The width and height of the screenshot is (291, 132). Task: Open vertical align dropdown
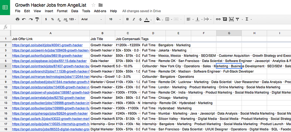tap(199, 19)
